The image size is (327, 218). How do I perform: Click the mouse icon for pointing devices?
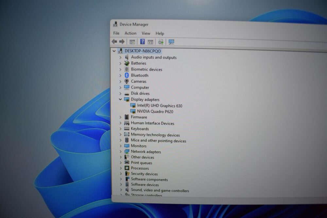pos(127,140)
